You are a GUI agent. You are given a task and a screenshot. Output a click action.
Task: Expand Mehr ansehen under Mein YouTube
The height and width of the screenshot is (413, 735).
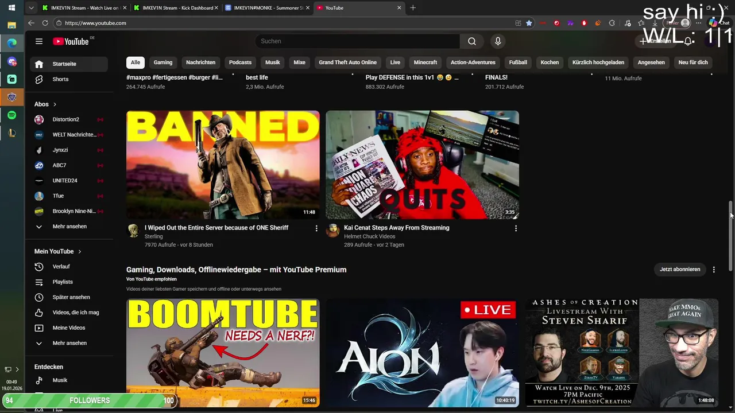pyautogui.click(x=69, y=343)
